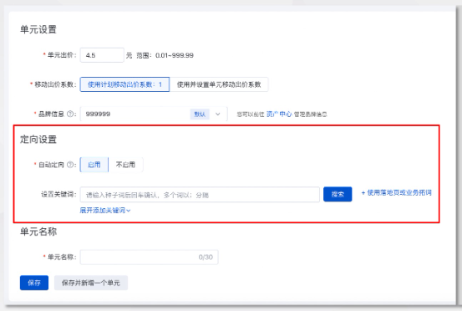Click 使用落地页或业务拓词 link
The width and height of the screenshot is (462, 311).
(396, 193)
